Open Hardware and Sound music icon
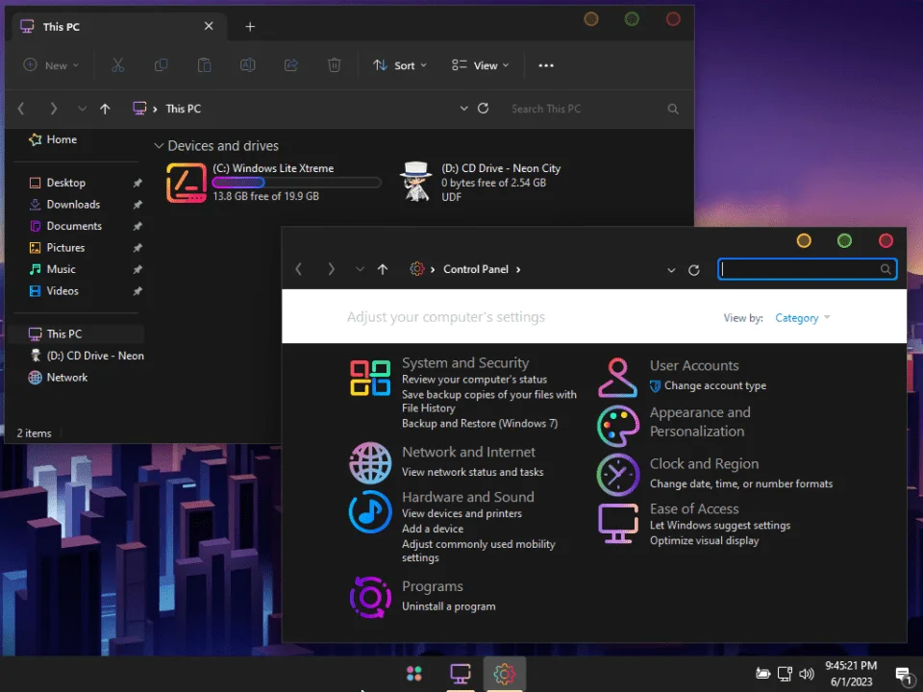This screenshot has width=923, height=692. point(370,512)
